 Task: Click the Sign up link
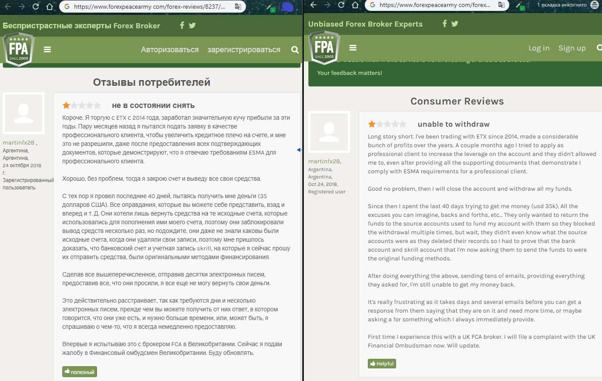[572, 48]
